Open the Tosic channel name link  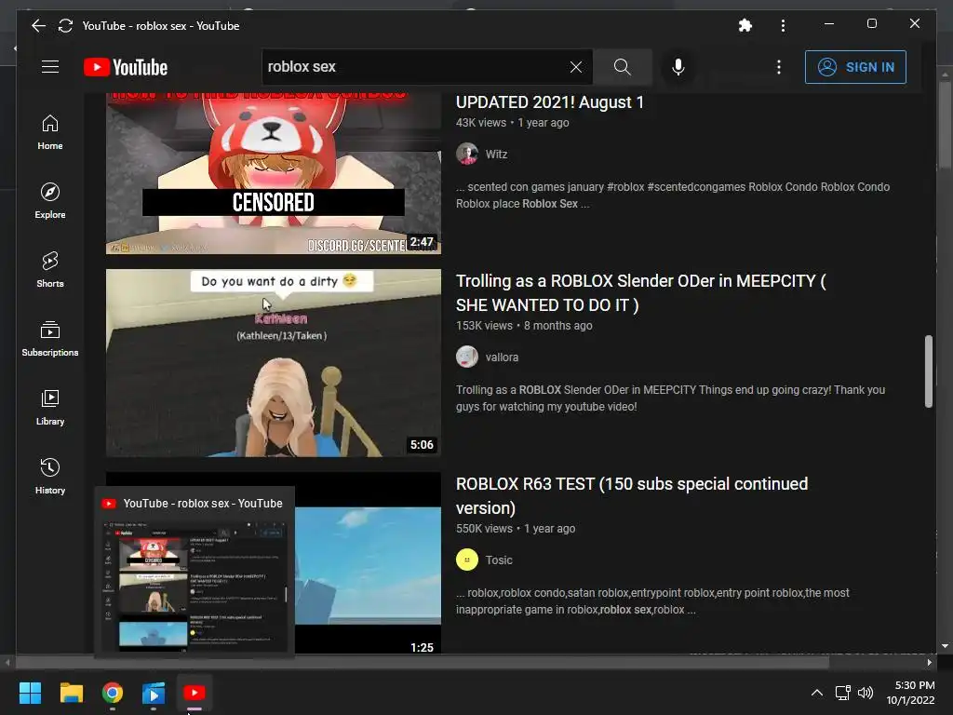499,560
